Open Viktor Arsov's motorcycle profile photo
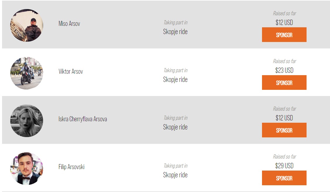Screen dimensions: 330x192 coord(27,73)
